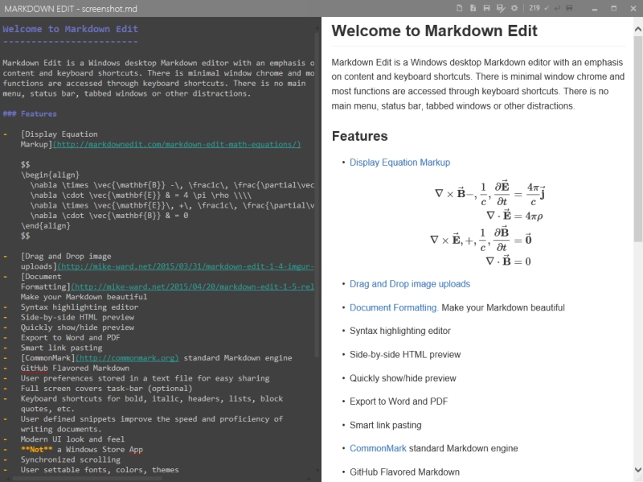
Task: Click the '**Not**' bold text in editor
Action: coord(36,450)
